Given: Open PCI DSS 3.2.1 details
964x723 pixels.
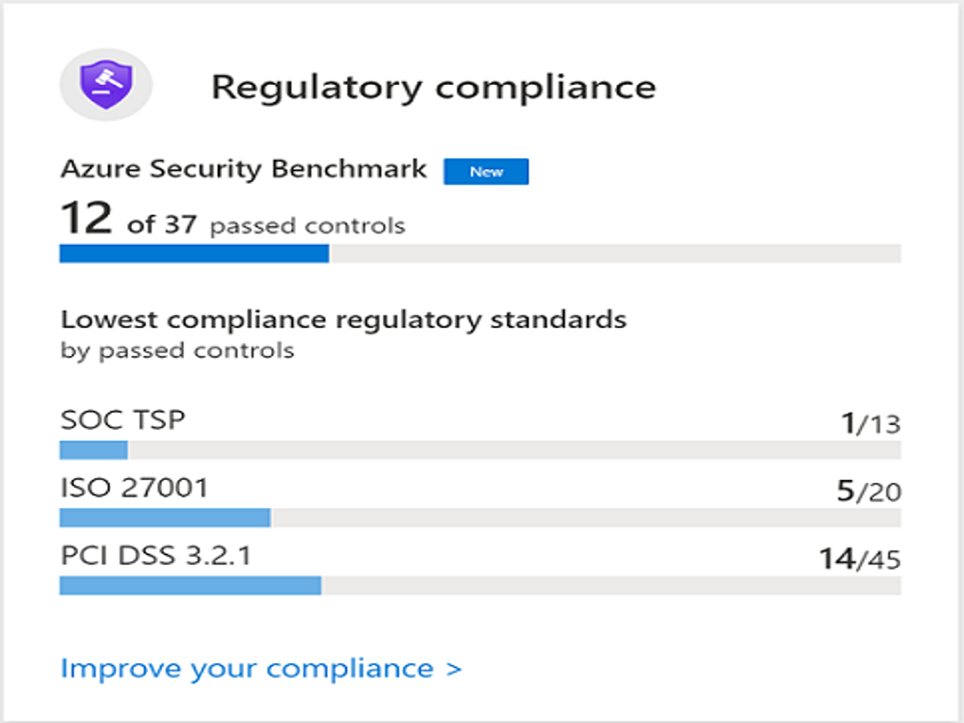Looking at the screenshot, I should pos(156,555).
